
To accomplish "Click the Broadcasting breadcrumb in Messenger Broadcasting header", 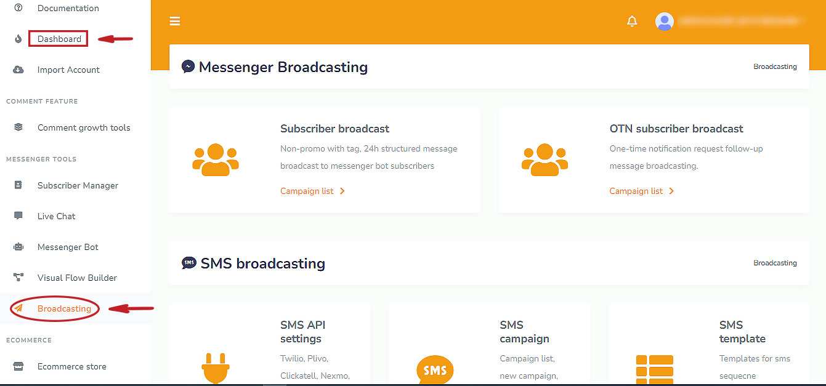I will click(775, 66).
